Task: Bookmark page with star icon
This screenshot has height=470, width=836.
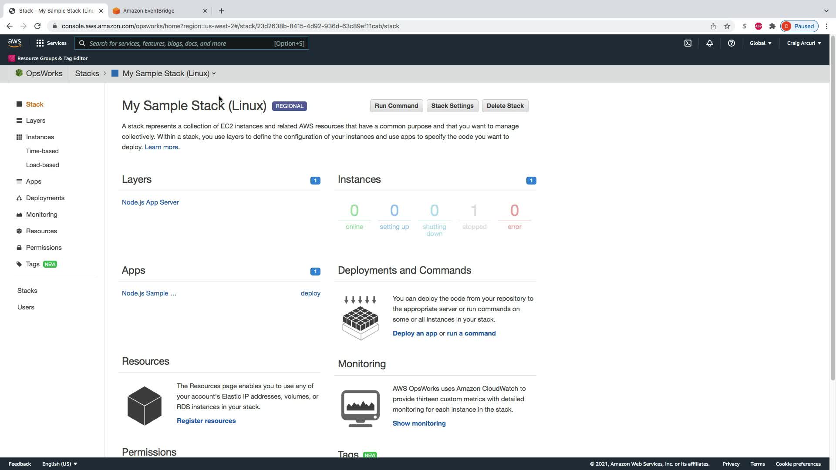Action: 727,26
